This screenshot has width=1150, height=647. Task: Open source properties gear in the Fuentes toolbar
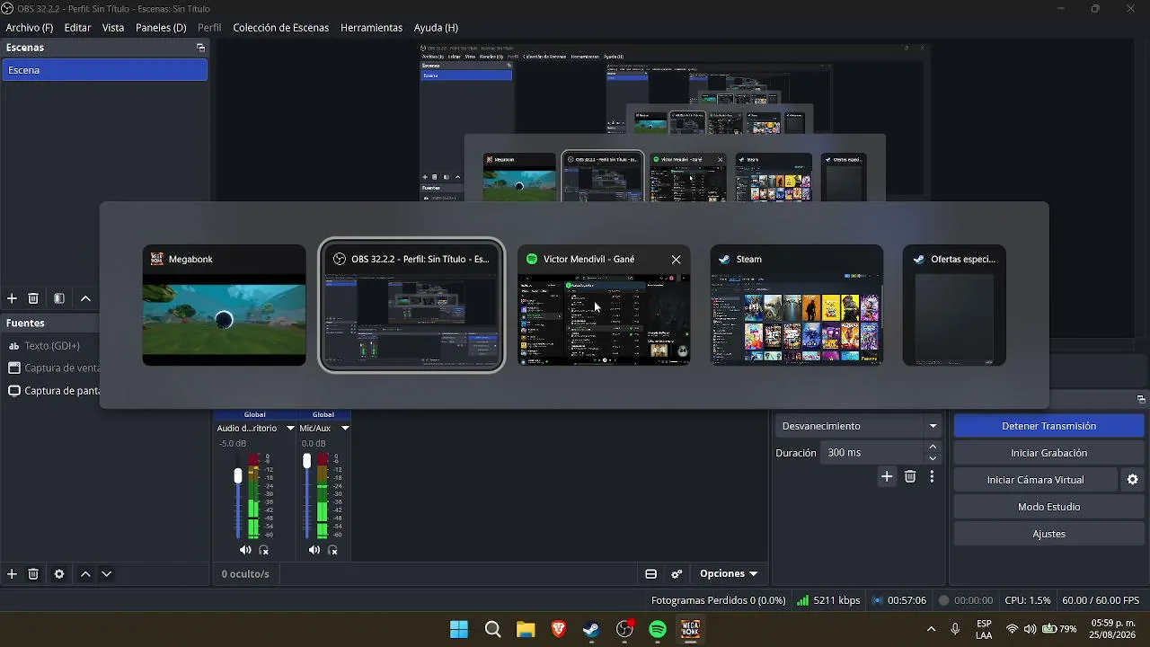click(x=59, y=574)
